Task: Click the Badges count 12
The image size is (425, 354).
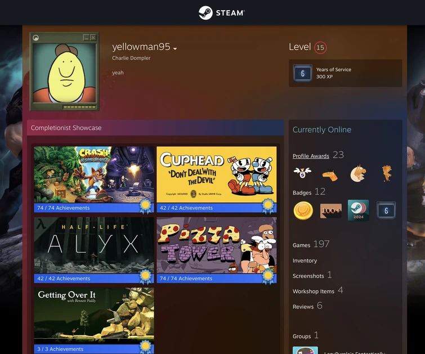Action: 320,192
